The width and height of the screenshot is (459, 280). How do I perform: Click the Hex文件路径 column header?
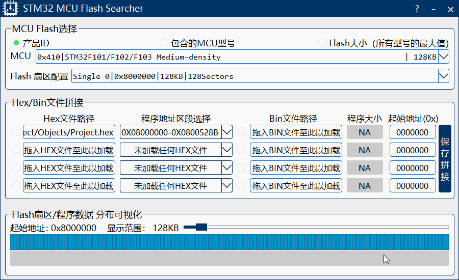69,119
